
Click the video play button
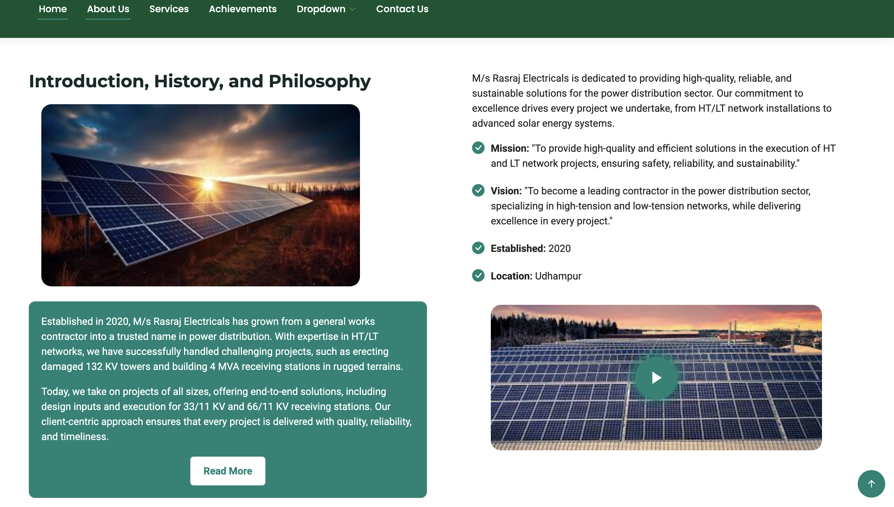click(x=656, y=377)
